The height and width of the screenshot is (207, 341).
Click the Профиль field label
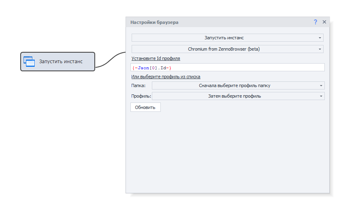(141, 96)
